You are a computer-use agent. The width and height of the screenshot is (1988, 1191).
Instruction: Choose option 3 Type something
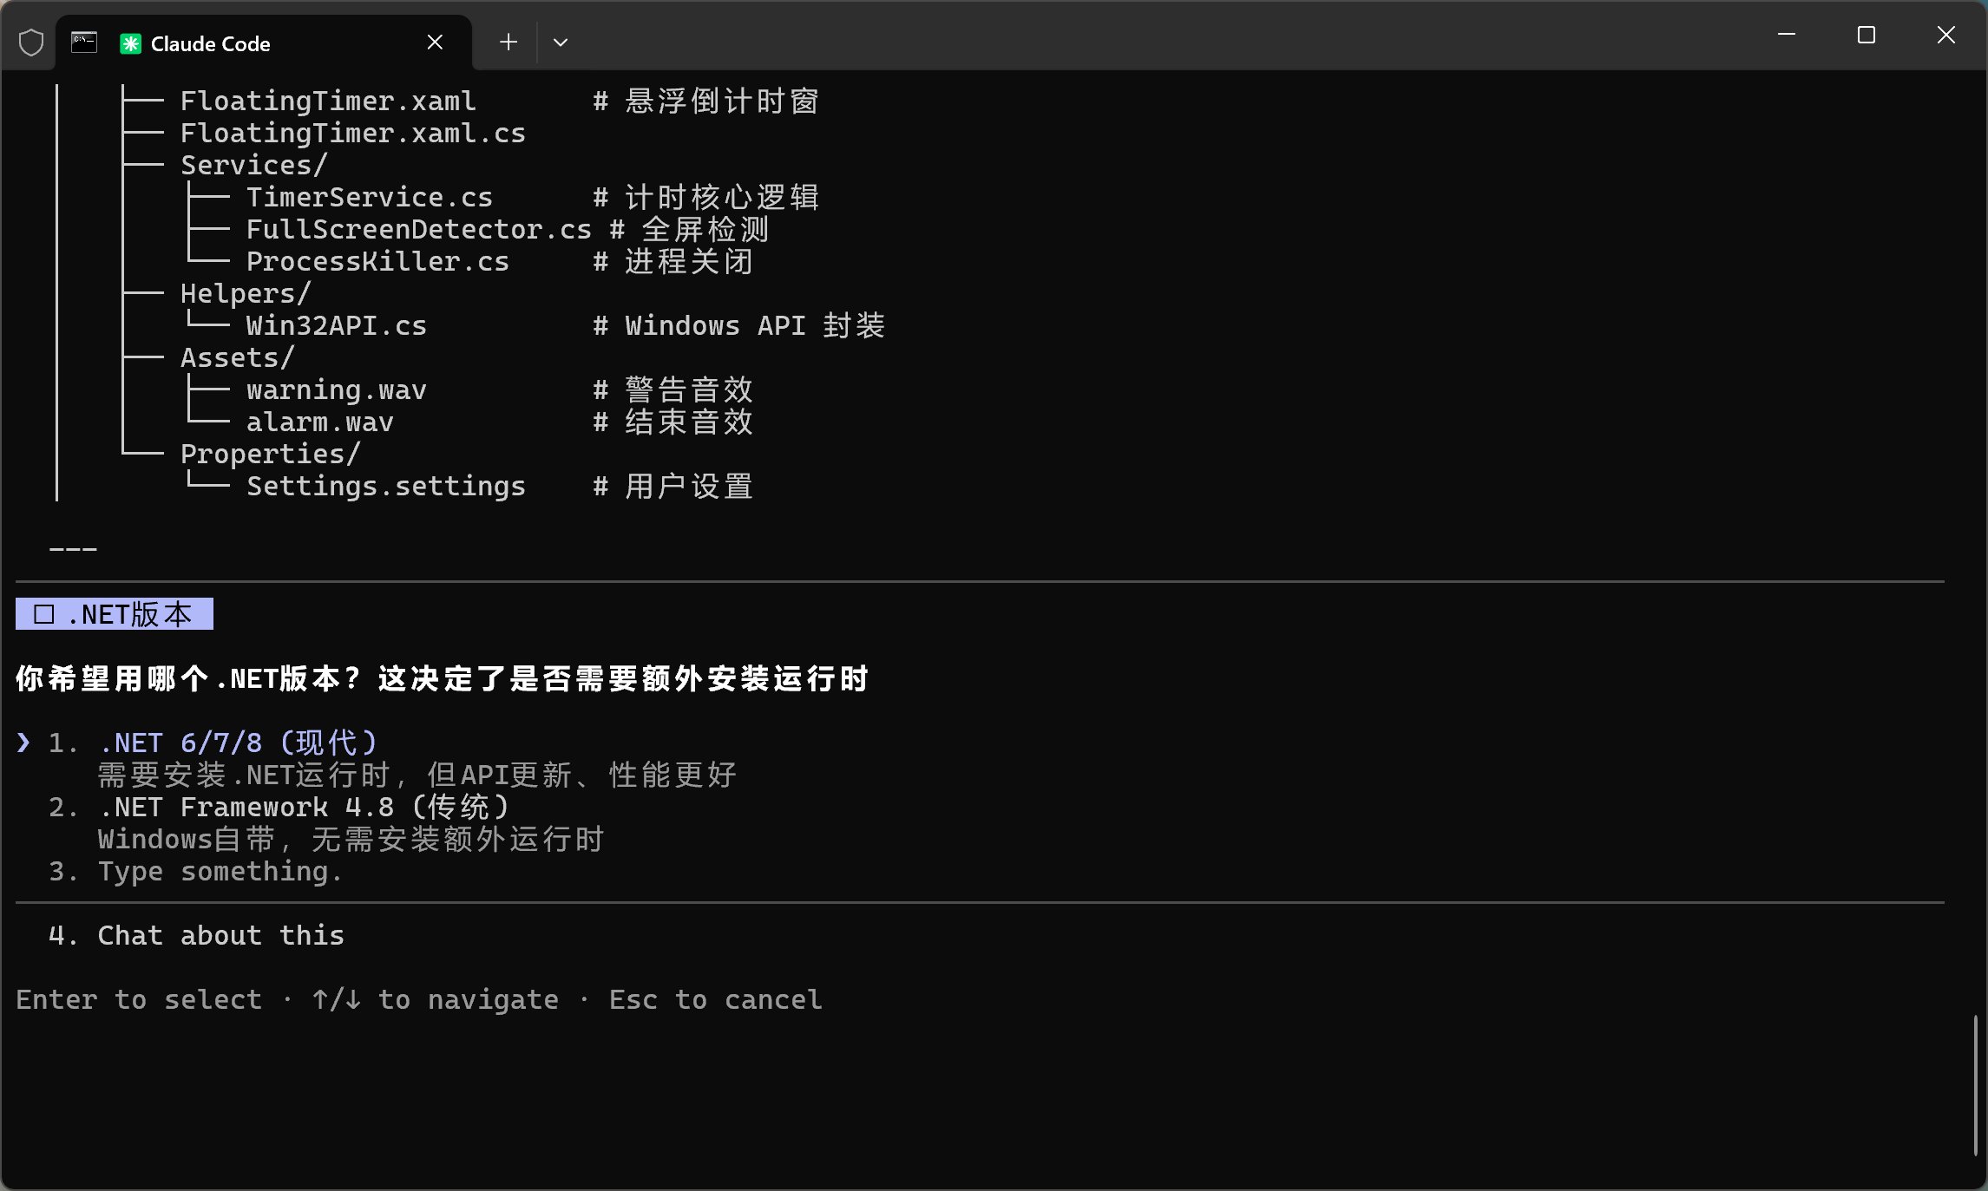point(220,871)
